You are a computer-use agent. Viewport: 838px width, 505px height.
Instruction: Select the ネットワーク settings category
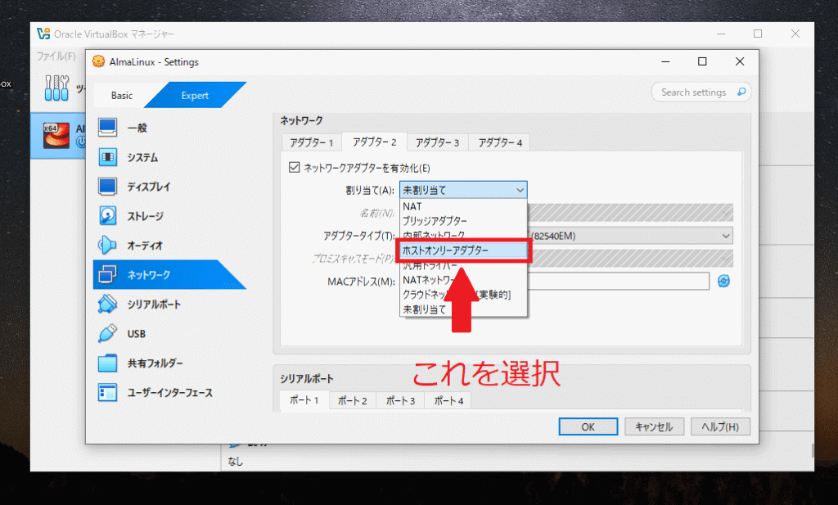pyautogui.click(x=169, y=275)
